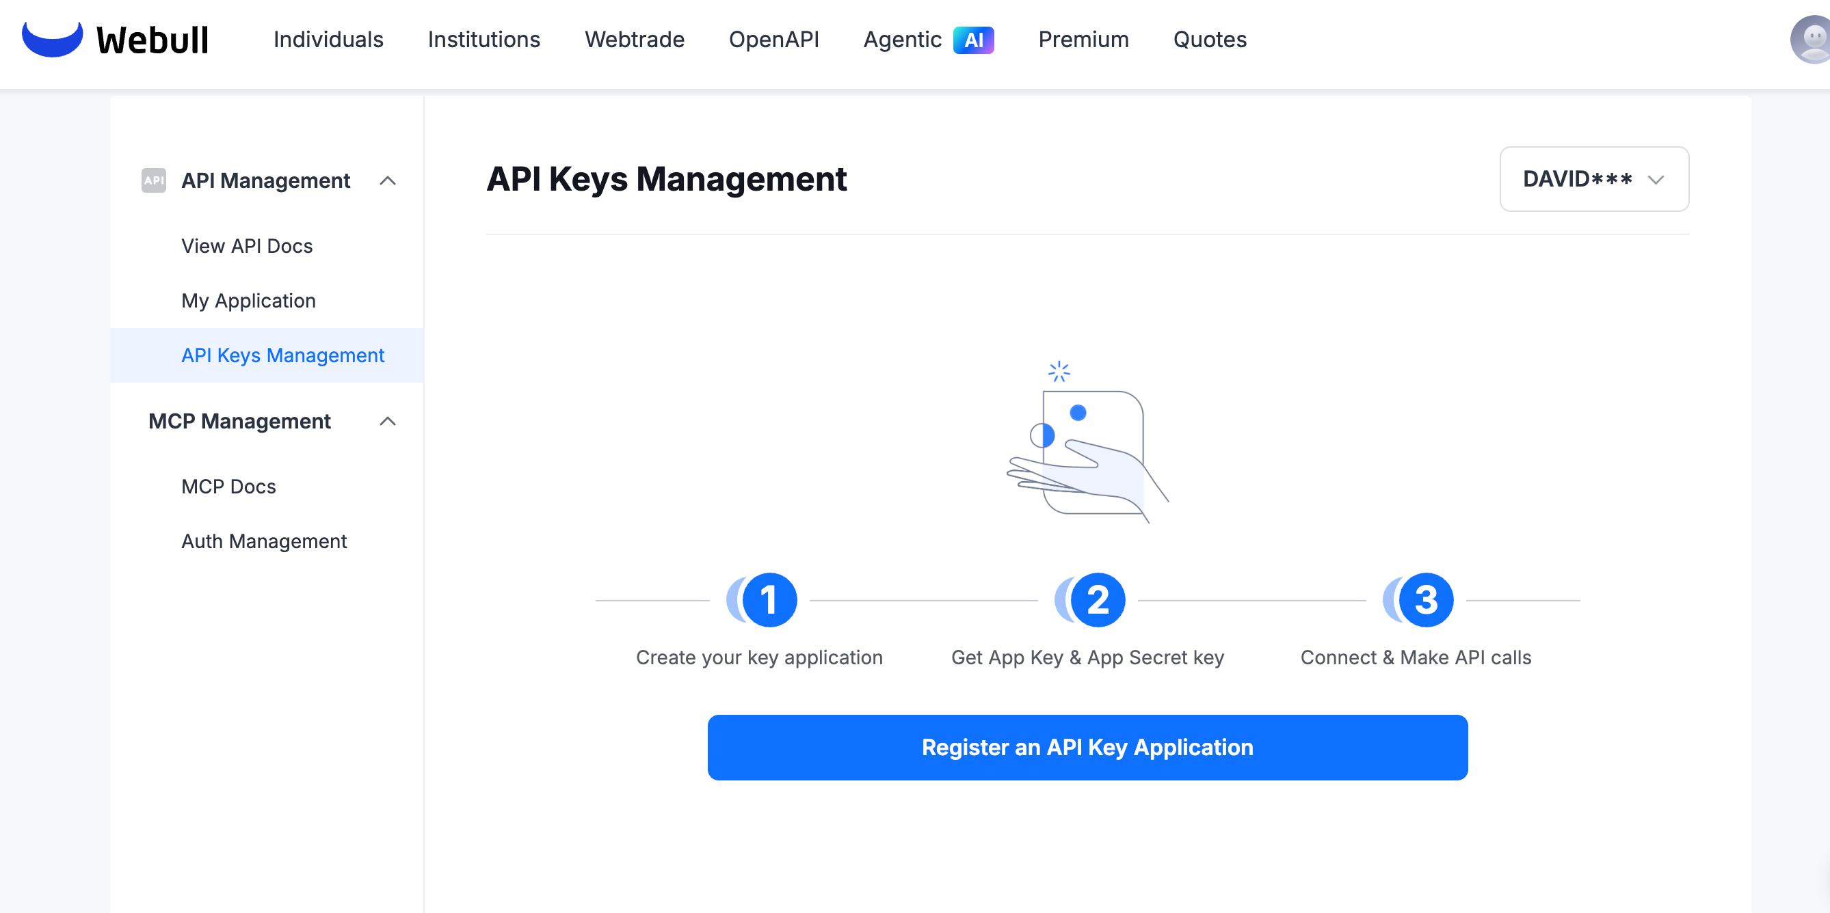This screenshot has height=913, width=1830.
Task: Click Register an API Key Application button
Action: pos(1087,747)
